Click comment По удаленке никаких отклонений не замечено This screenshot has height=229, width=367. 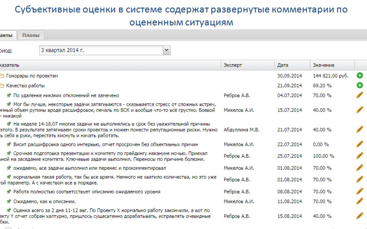(x=66, y=95)
